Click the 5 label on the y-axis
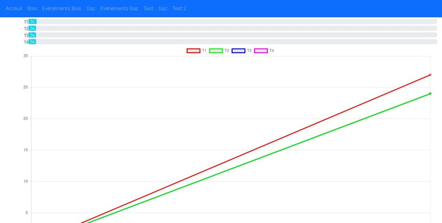442x223 pixels. click(x=27, y=213)
